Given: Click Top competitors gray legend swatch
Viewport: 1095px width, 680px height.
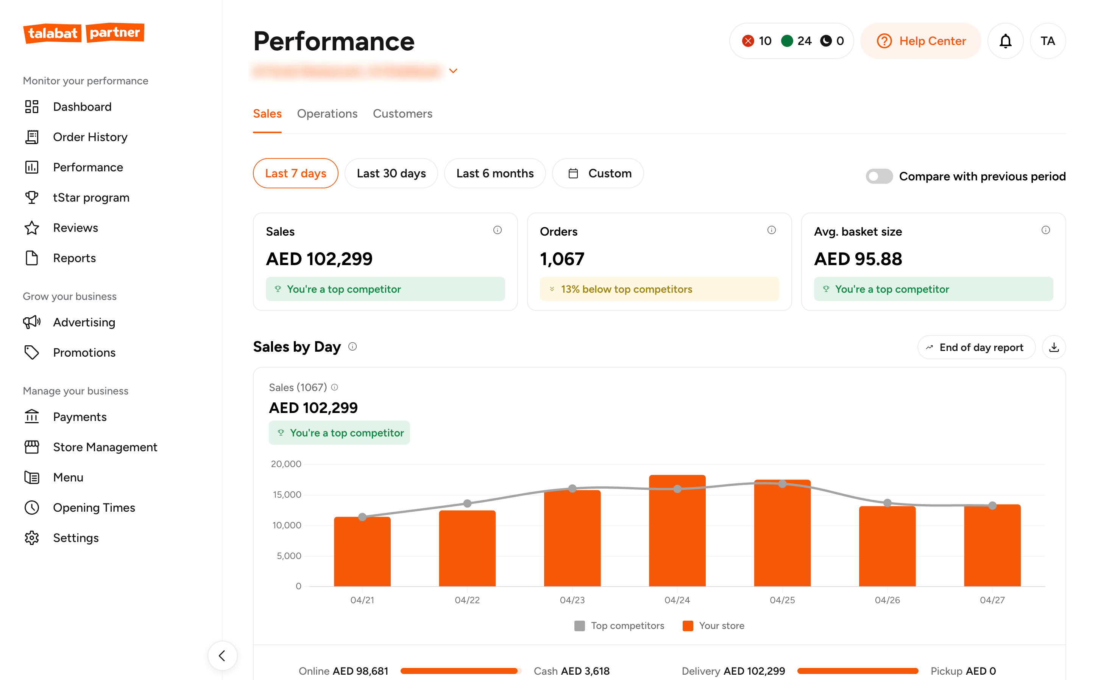Looking at the screenshot, I should [579, 626].
